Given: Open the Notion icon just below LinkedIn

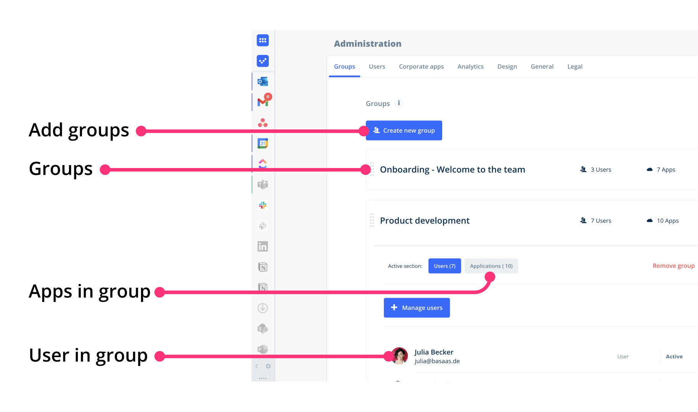Looking at the screenshot, I should pos(263,267).
